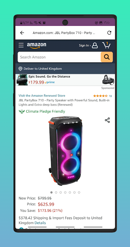Select the second image carousel dot

(56, 192)
